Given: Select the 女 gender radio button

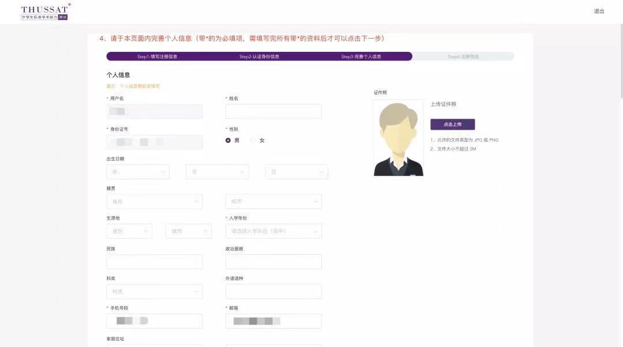Looking at the screenshot, I should click(x=253, y=141).
